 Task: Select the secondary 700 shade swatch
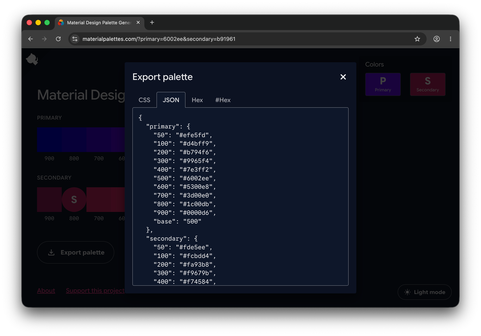point(99,200)
